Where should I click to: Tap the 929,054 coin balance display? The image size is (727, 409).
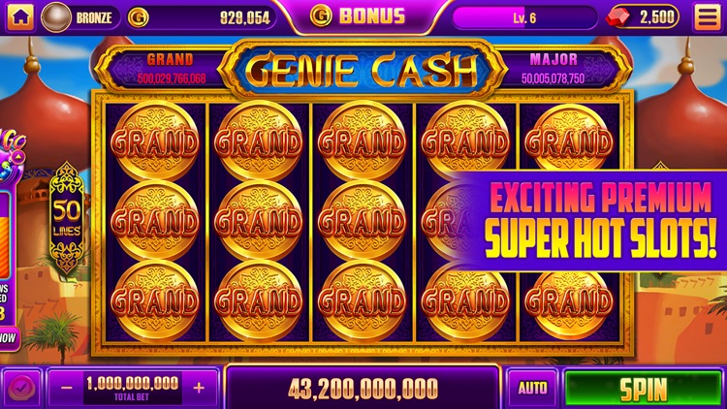[x=245, y=18]
